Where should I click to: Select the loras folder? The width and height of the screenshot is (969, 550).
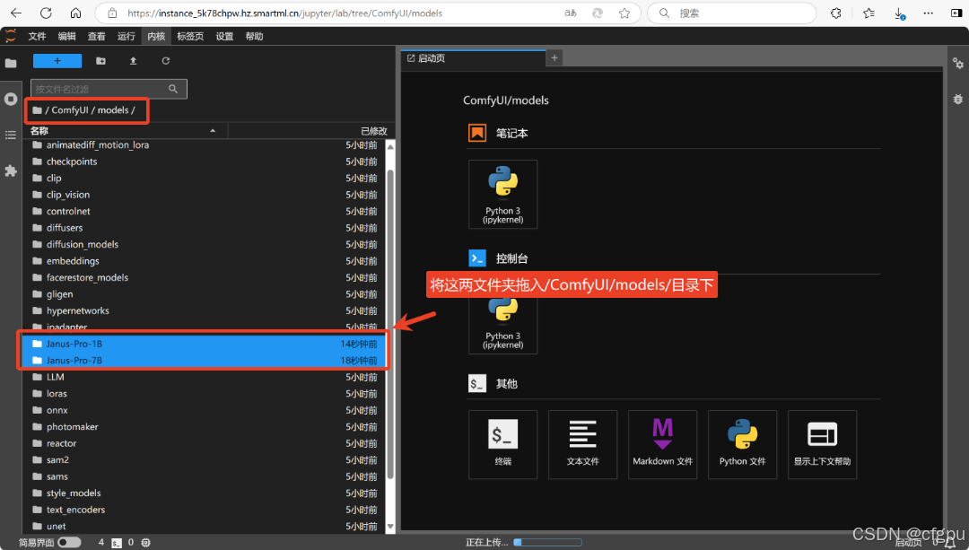point(204,394)
